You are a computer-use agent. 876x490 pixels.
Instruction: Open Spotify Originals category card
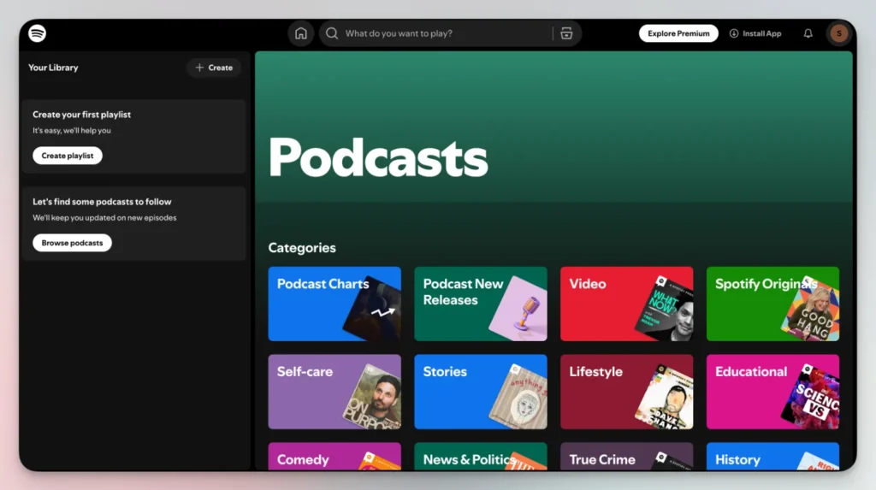[772, 304]
